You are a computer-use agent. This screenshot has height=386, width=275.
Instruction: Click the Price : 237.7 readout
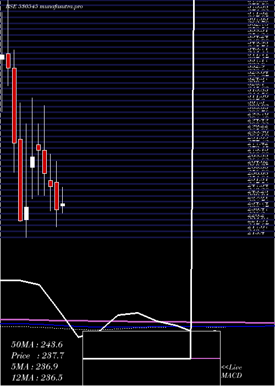[37, 356]
